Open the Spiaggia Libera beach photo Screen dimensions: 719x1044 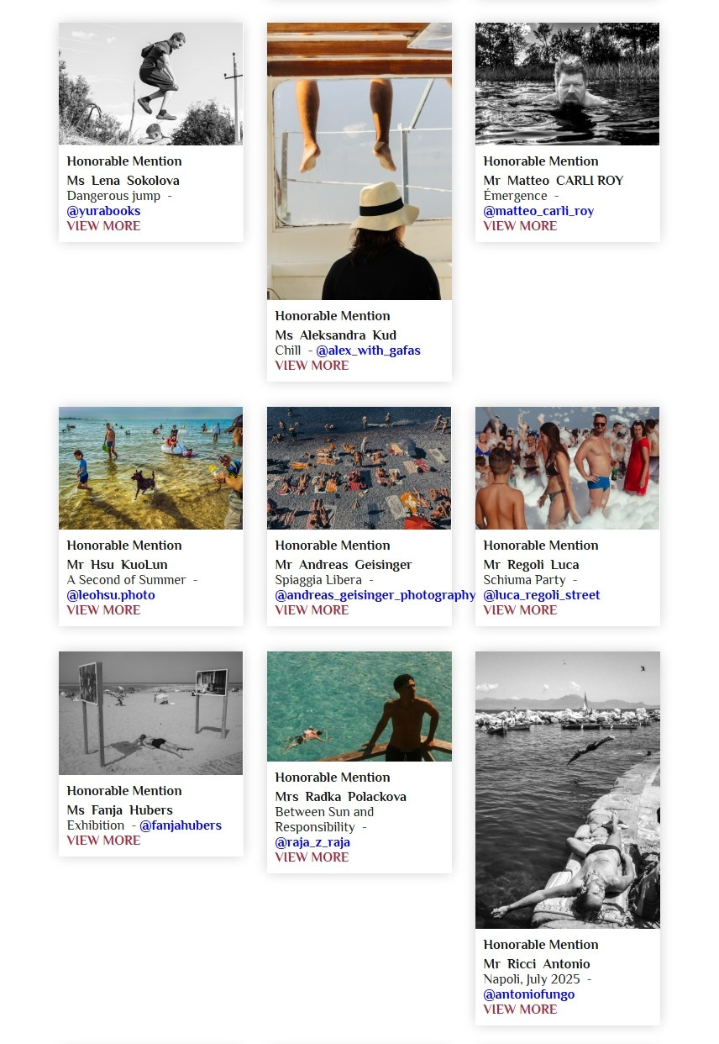point(359,468)
